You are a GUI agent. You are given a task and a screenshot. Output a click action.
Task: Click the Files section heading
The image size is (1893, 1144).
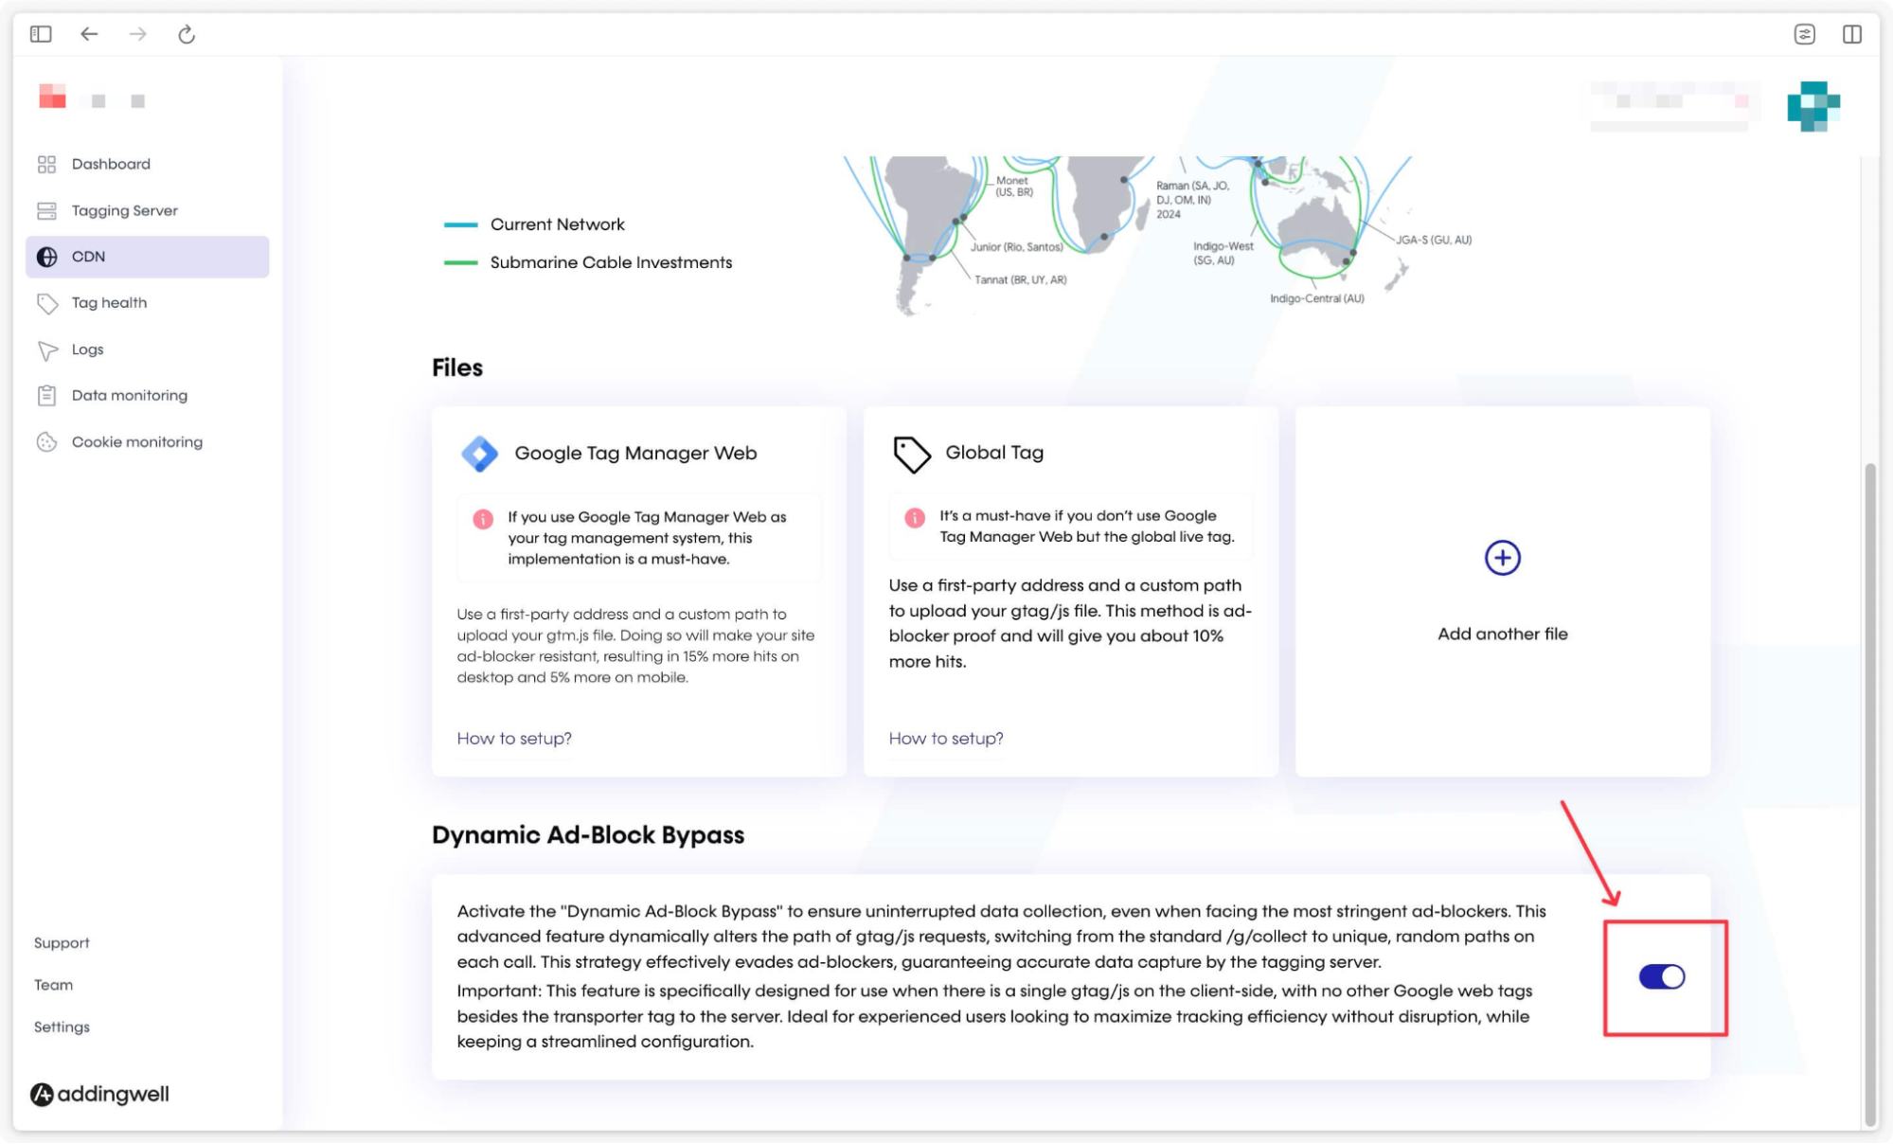(x=457, y=367)
